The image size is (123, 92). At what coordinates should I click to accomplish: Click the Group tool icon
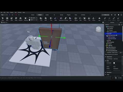coord(85,18)
